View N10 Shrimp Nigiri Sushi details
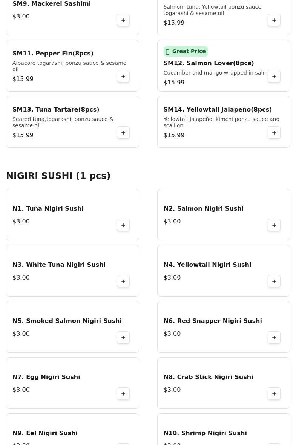The width and height of the screenshot is (296, 445). (x=205, y=433)
